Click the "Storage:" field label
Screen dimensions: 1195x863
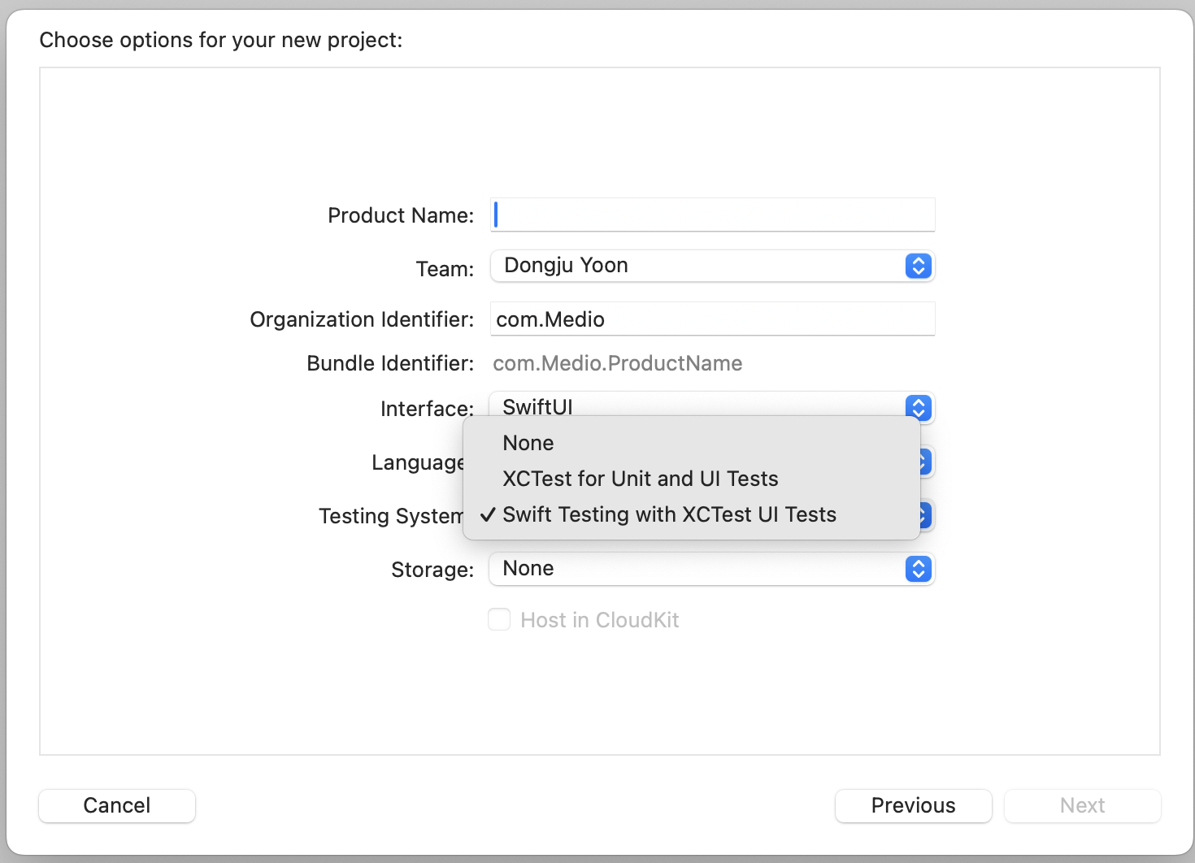[x=432, y=570]
